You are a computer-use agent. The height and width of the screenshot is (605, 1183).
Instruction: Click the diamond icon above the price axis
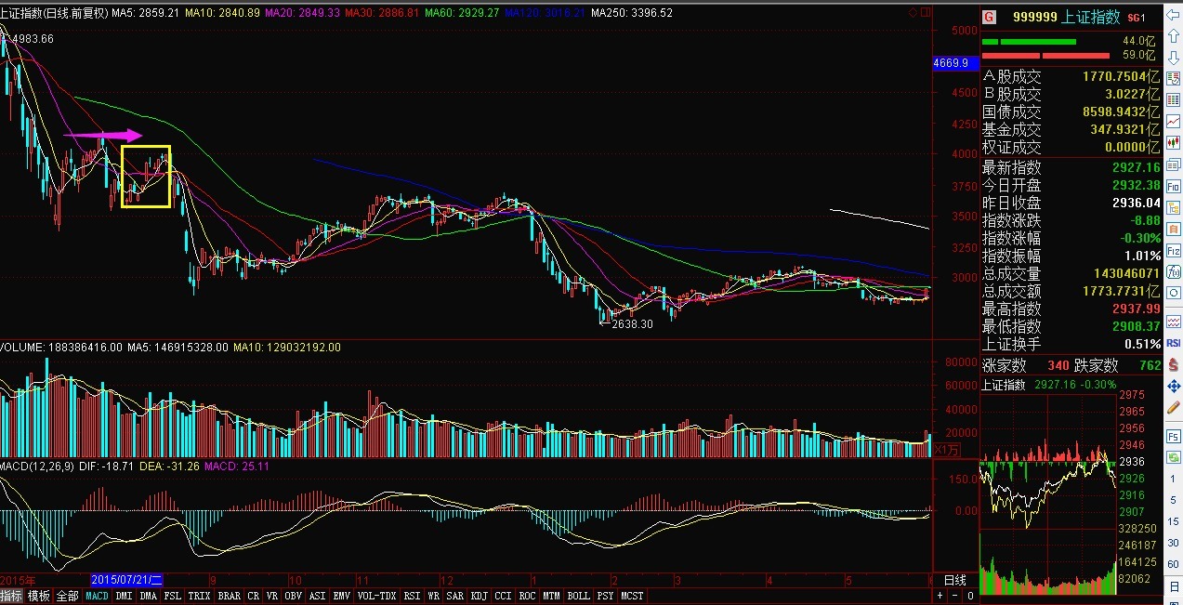[914, 12]
